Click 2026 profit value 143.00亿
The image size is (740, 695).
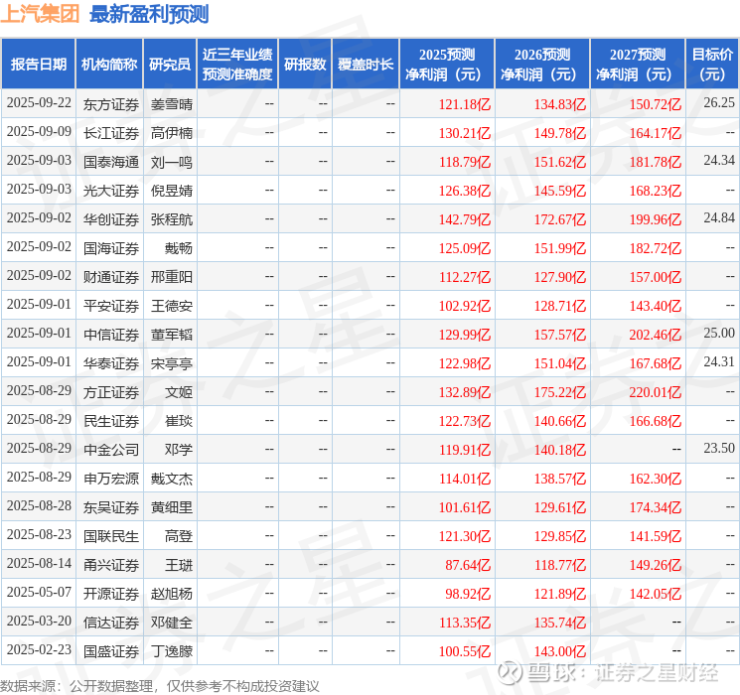(x=560, y=651)
